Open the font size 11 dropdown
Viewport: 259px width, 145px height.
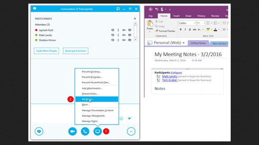click(x=204, y=23)
